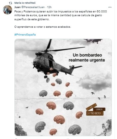
Task: Open the three-dots more options menu
Action: click(110, 7)
